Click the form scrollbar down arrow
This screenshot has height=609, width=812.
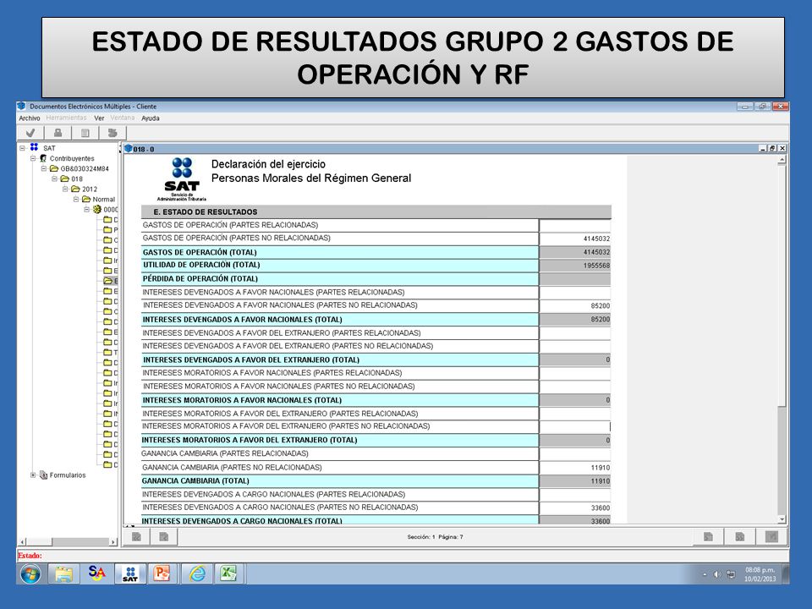(x=782, y=518)
